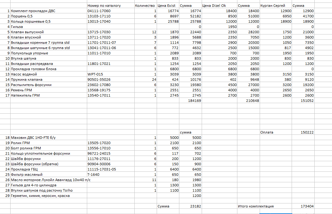Screen dimensions: 332x214
Task: Select 'Вкладыши коренные 7 группа std' cell
Action: click(x=49, y=43)
